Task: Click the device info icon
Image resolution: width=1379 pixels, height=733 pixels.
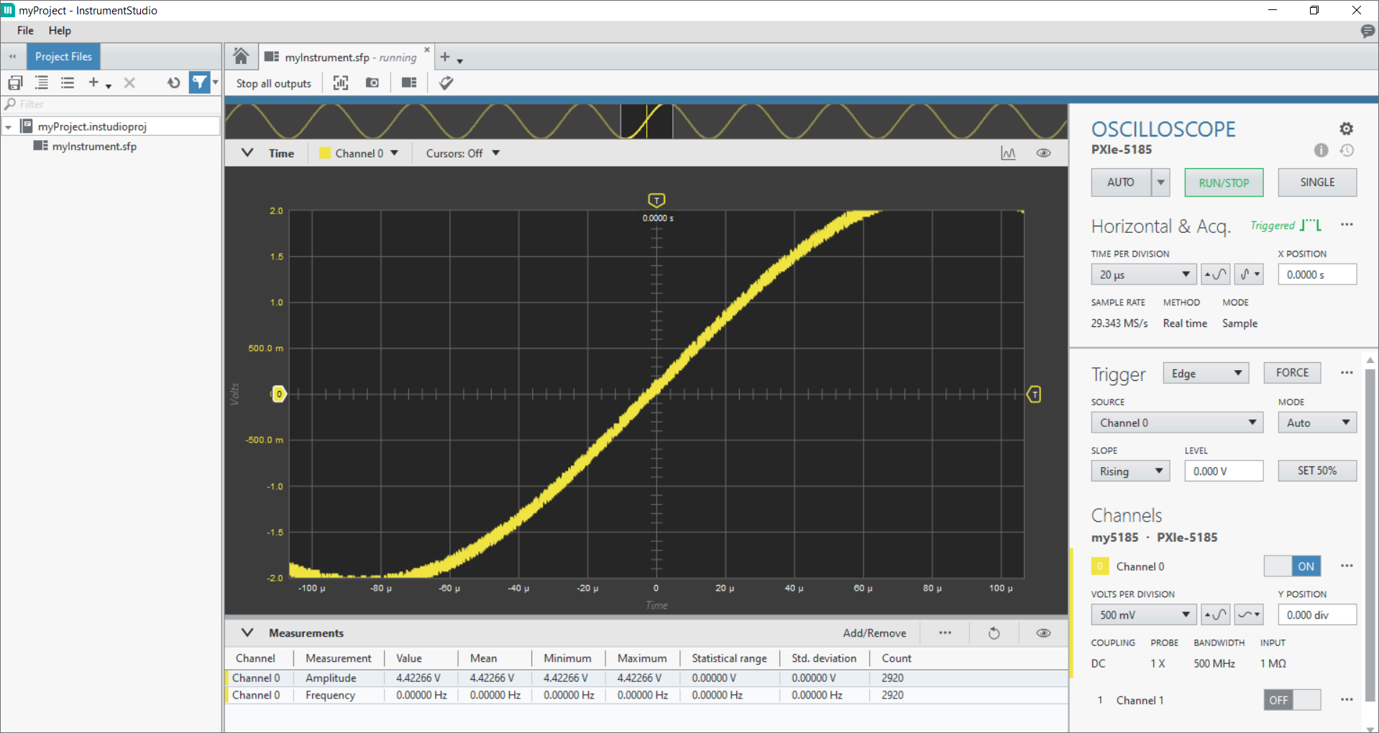Action: click(x=1321, y=150)
